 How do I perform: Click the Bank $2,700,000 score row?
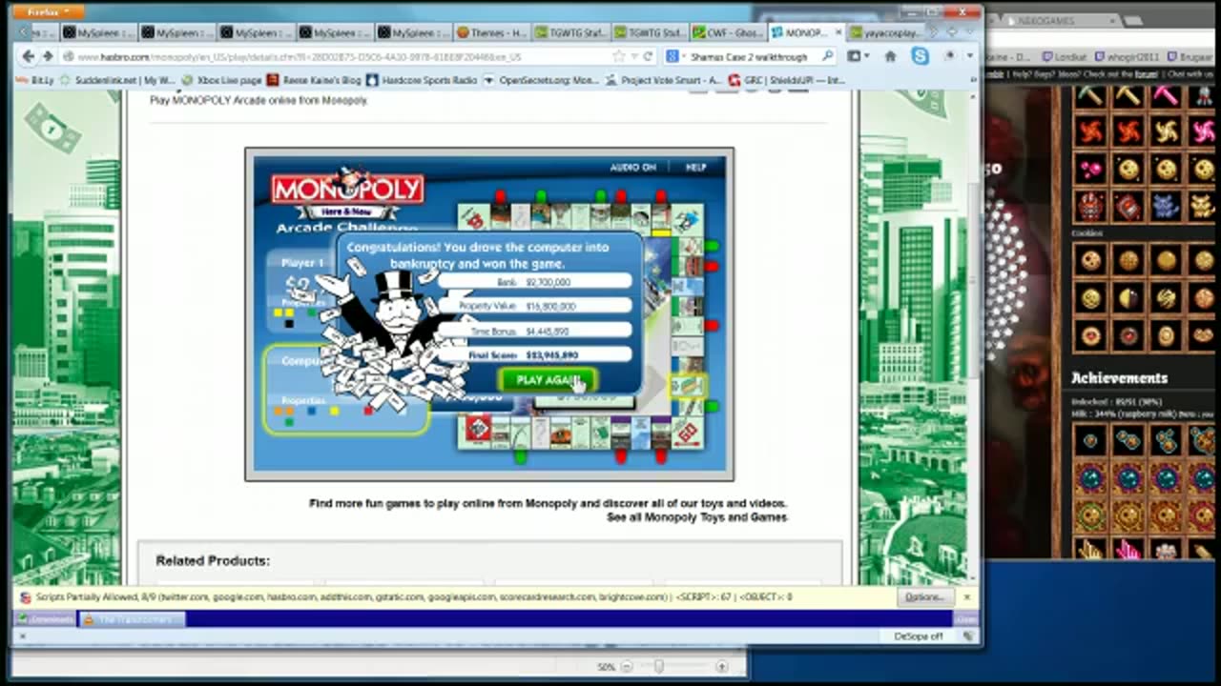coord(534,282)
